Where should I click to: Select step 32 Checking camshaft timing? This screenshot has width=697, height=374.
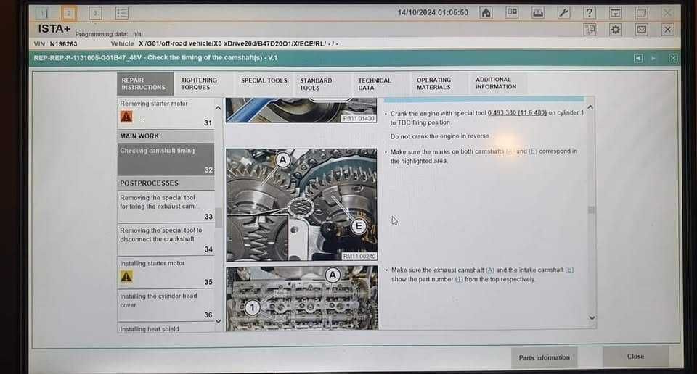(x=166, y=159)
